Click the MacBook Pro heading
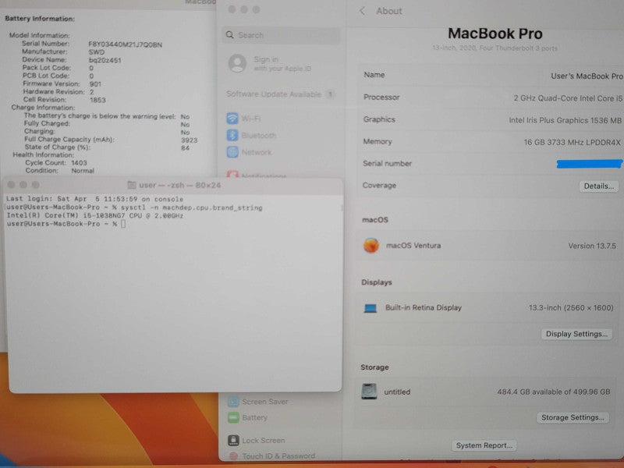This screenshot has height=468, width=624. 495,34
